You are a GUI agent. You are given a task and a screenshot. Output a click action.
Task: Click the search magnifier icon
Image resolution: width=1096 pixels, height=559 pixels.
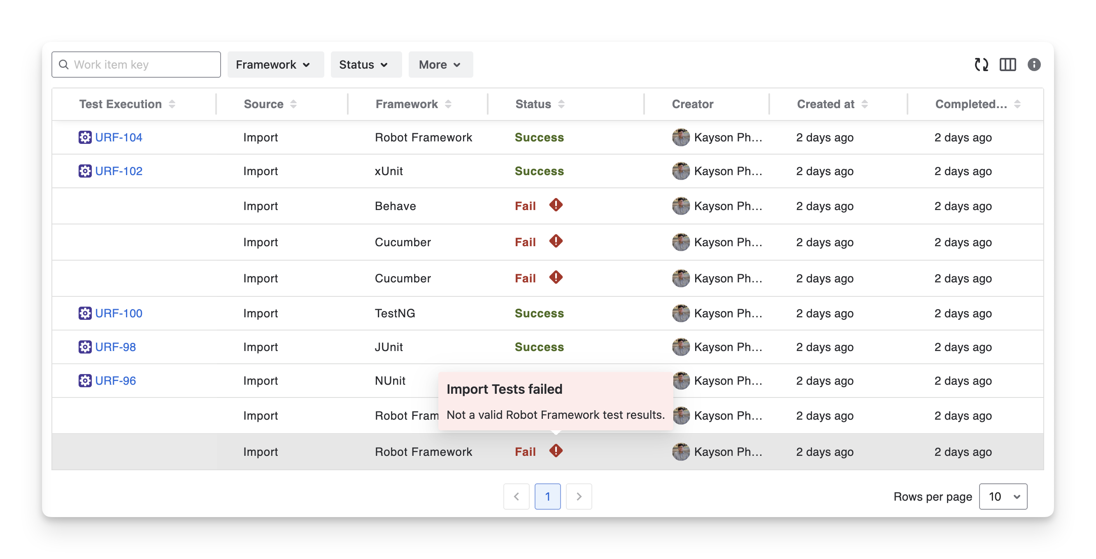(x=64, y=65)
